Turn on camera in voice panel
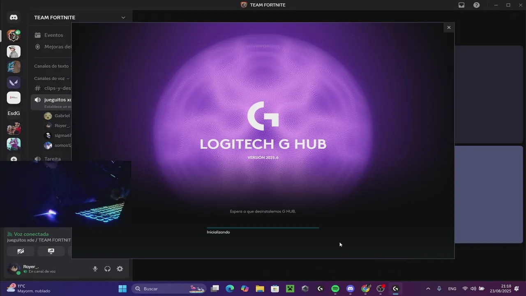 point(21,251)
